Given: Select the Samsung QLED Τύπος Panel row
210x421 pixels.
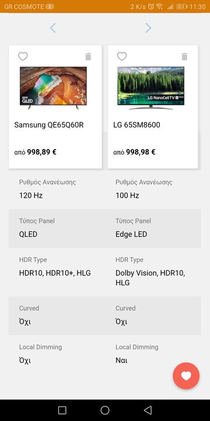Looking at the screenshot, I should pos(57,228).
